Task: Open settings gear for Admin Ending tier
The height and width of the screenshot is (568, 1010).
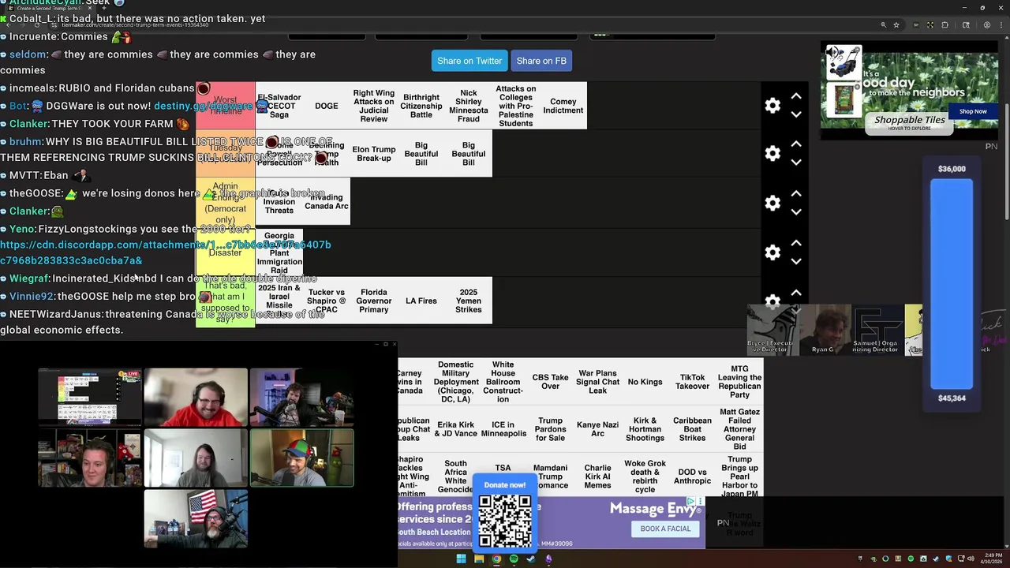Action: click(x=772, y=203)
